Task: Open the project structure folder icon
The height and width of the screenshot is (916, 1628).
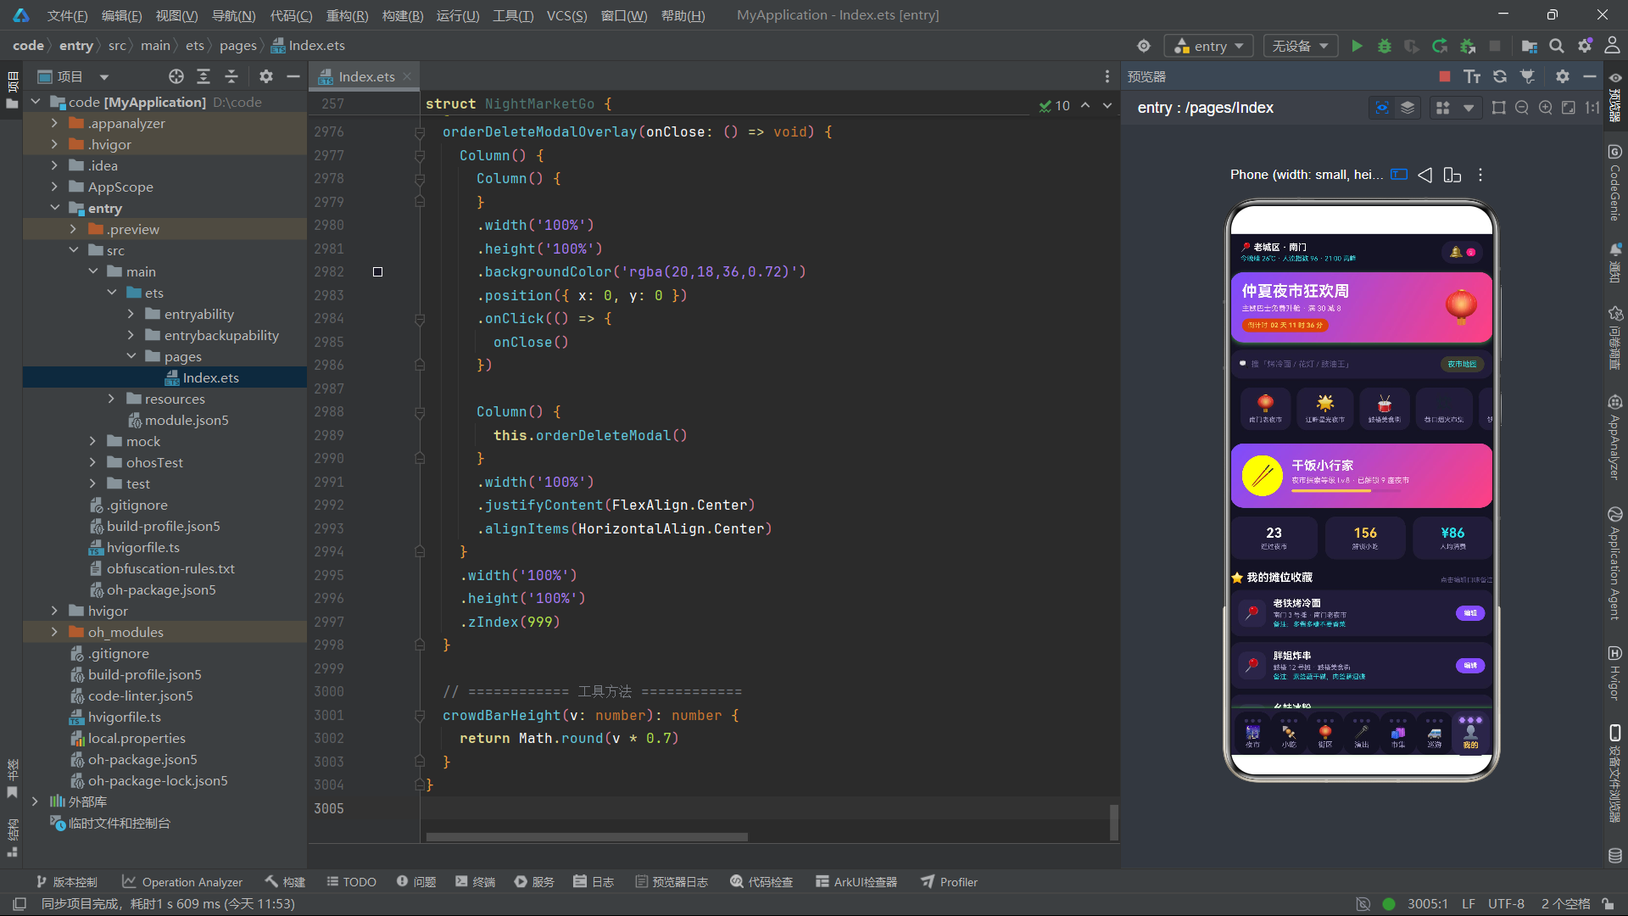Action: (1530, 46)
